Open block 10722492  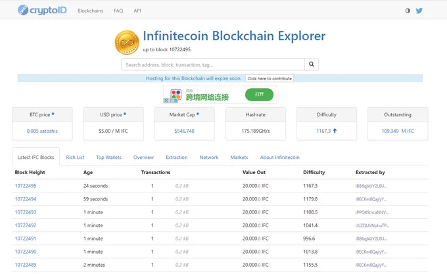(26, 225)
